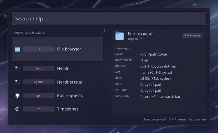218x133 pixels.
Task: Click the Shortcut label
Action: pyautogui.click(x=120, y=66)
